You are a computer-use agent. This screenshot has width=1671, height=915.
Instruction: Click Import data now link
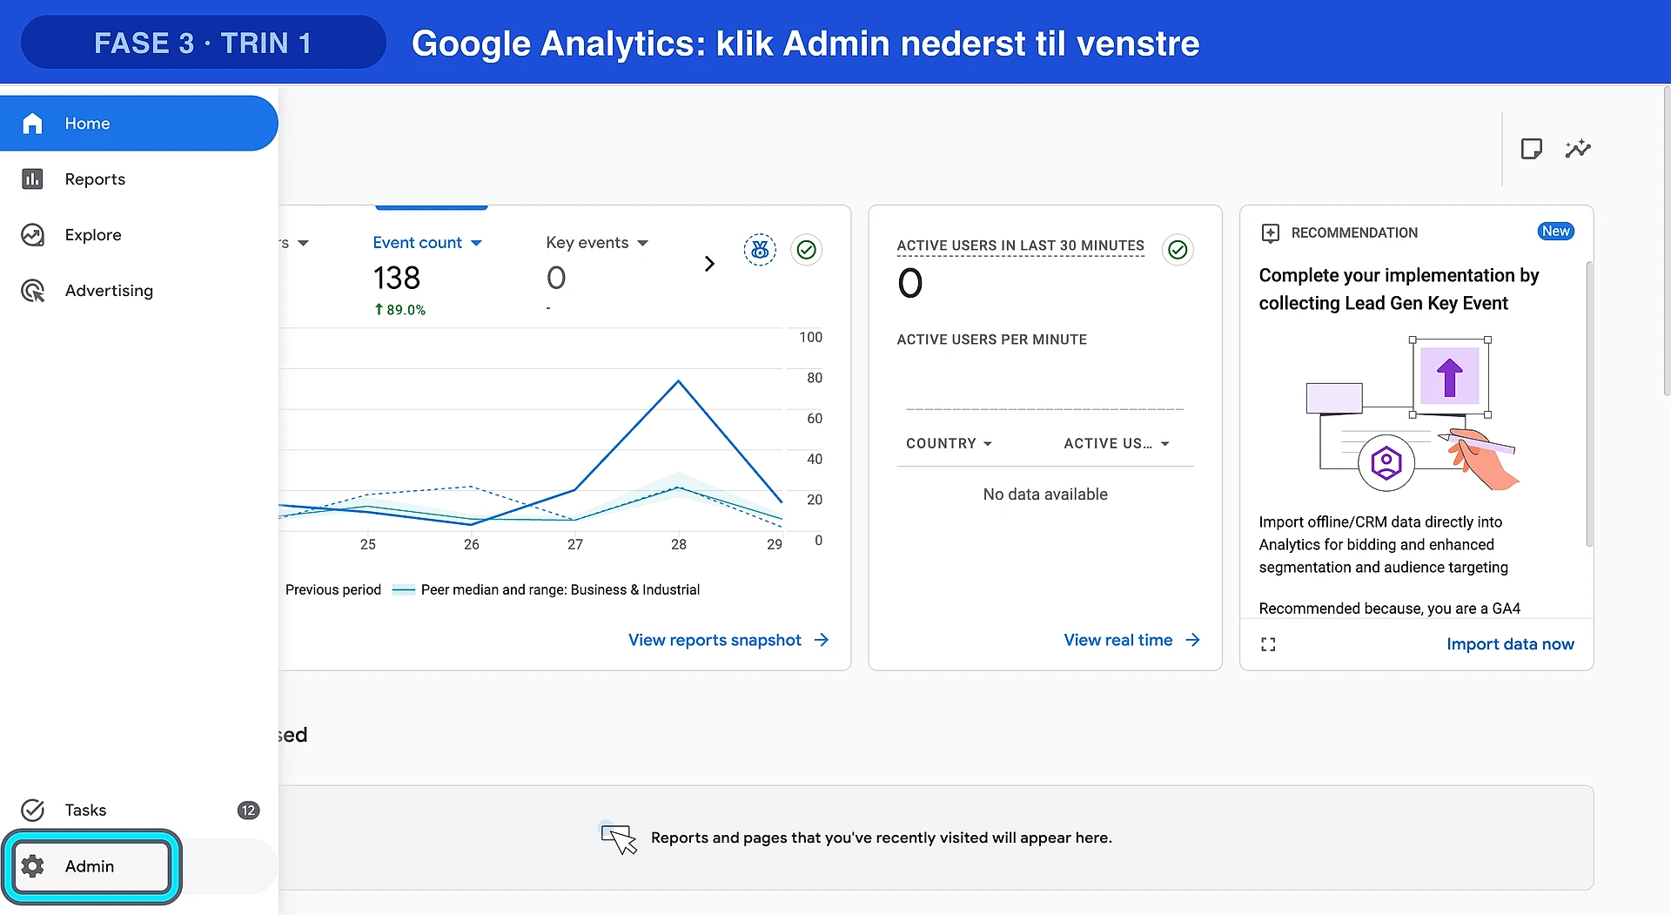click(1510, 644)
